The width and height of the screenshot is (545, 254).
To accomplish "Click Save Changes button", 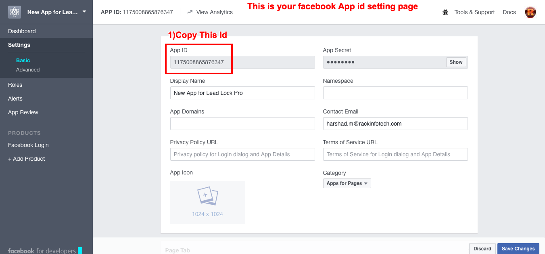I will tap(518, 248).
